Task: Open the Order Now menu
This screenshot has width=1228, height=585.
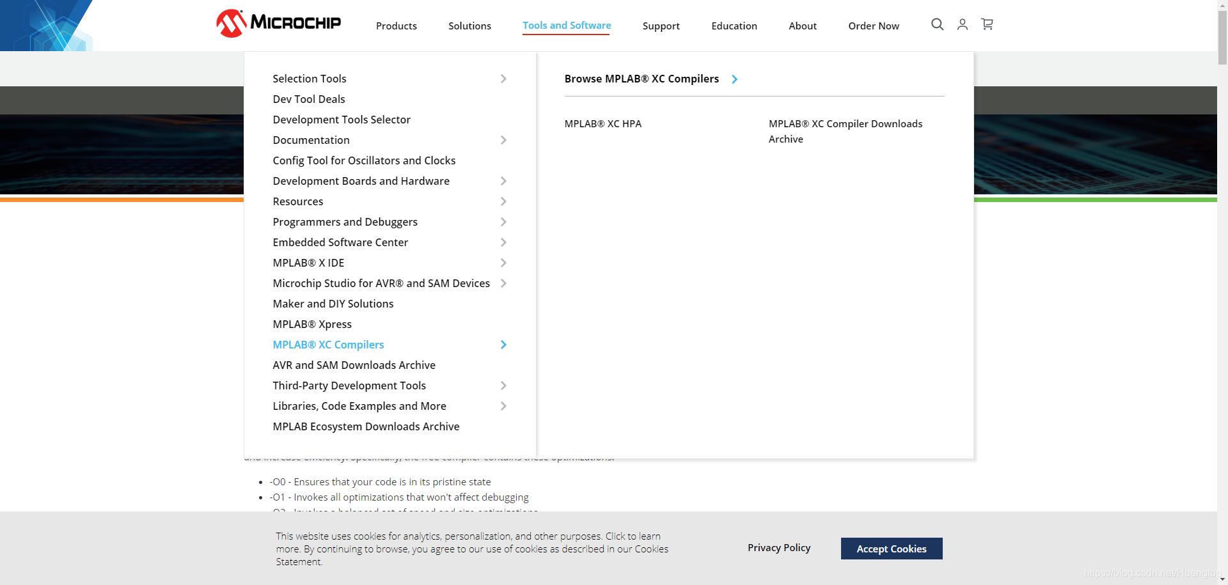Action: click(873, 26)
